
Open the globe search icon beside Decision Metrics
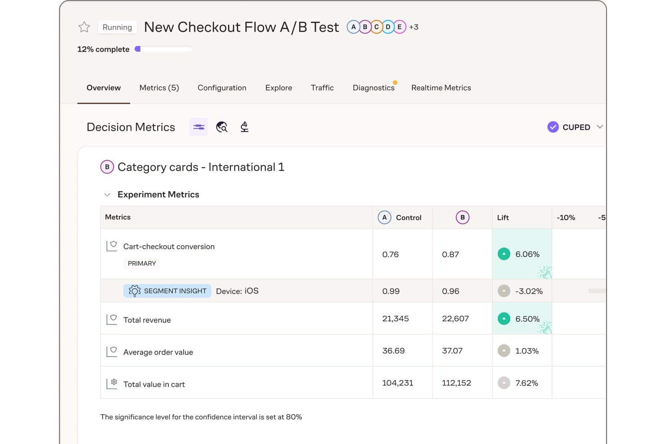click(222, 127)
